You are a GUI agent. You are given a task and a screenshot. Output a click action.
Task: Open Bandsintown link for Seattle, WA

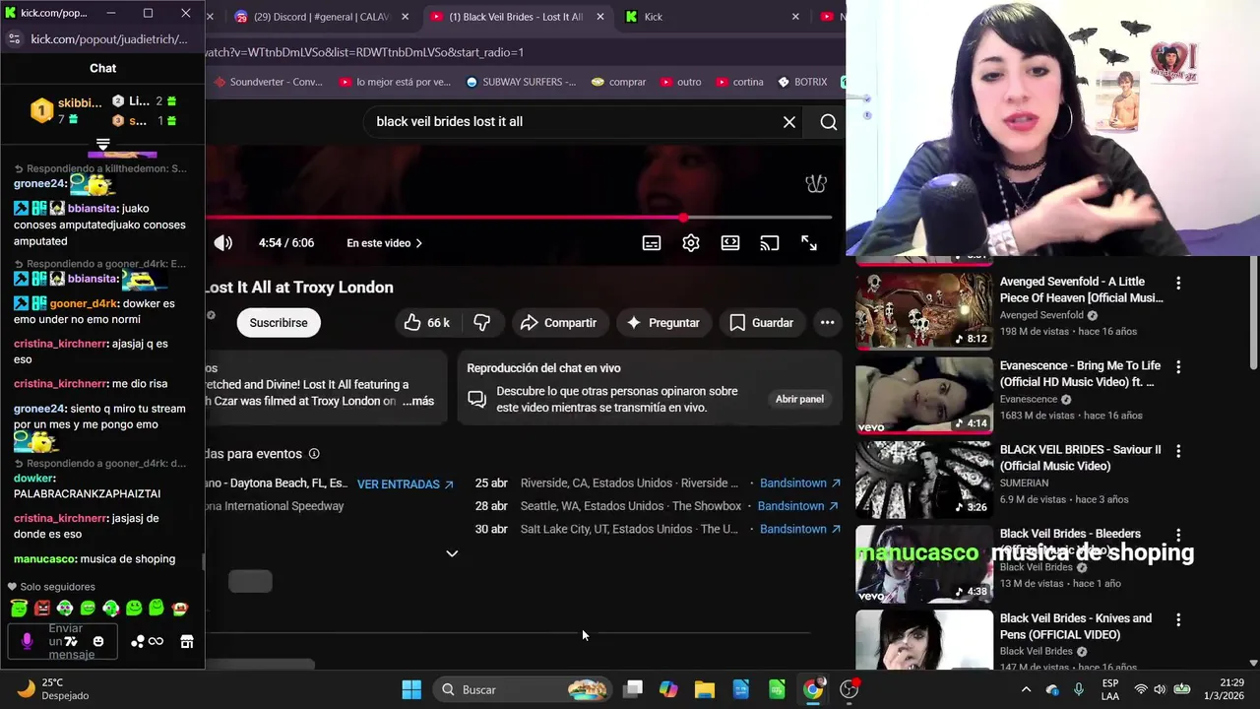798,506
